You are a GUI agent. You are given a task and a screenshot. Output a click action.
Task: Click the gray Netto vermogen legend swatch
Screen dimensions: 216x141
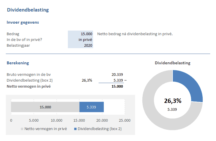(22, 129)
